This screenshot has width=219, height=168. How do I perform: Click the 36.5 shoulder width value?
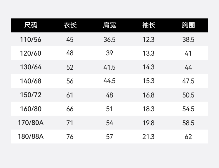pos(109,40)
